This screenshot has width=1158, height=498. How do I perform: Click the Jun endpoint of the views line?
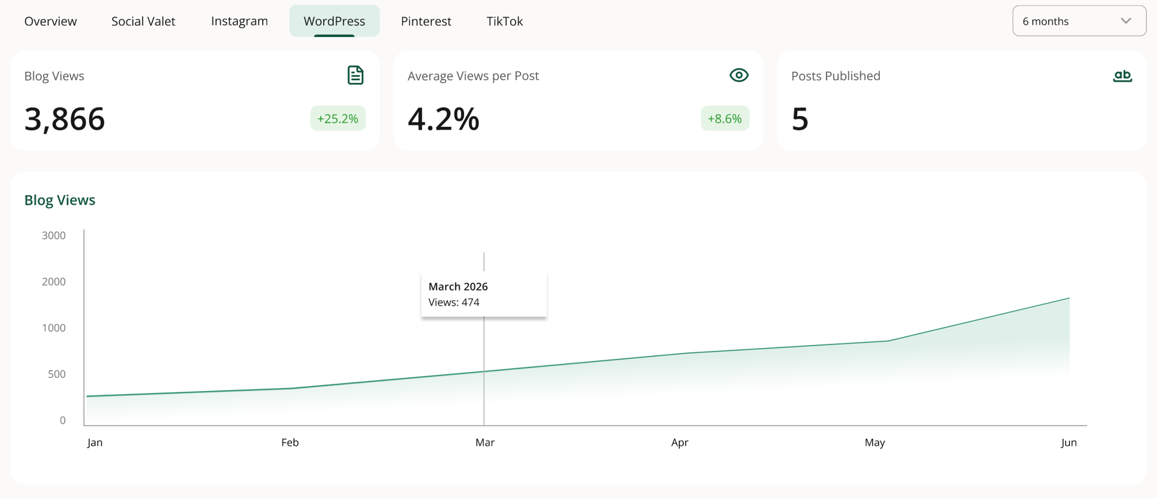pos(1069,298)
